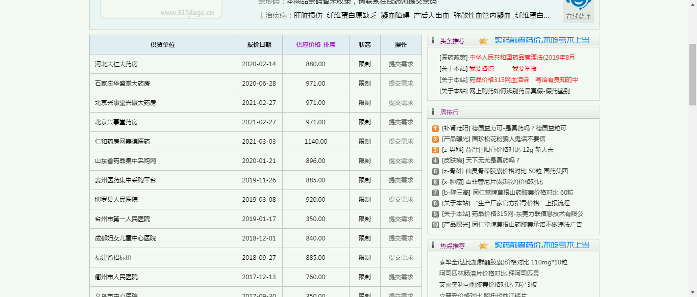Click 买药前查药价 banner in 热点推荐
Image resolution: width=697 pixels, height=297 pixels.
click(542, 245)
